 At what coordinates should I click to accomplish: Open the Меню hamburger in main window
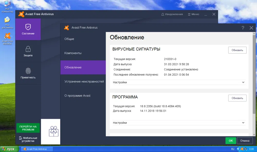pyautogui.click(x=194, y=14)
